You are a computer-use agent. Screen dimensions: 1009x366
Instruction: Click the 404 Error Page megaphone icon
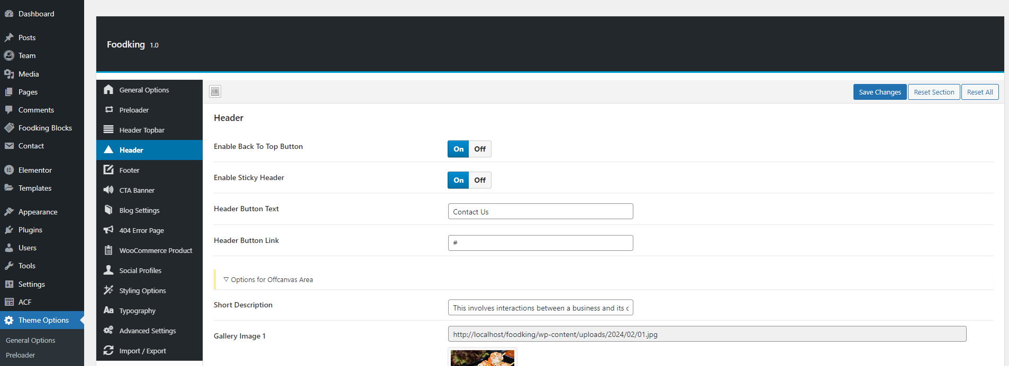(x=108, y=230)
